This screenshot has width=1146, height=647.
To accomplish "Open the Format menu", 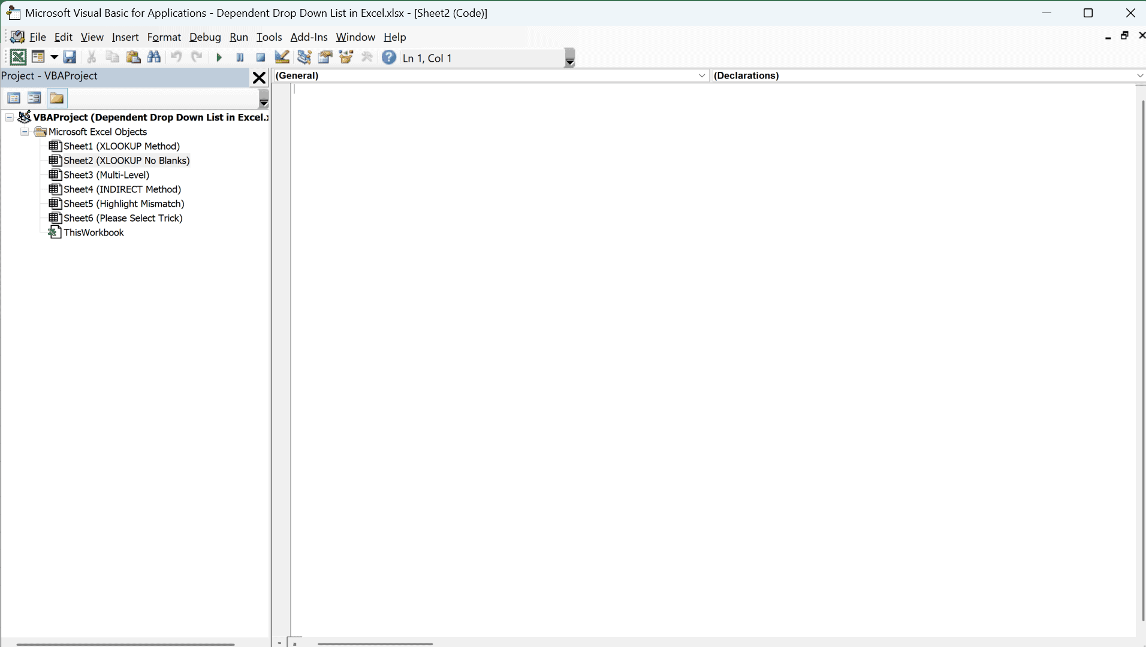I will (164, 37).
